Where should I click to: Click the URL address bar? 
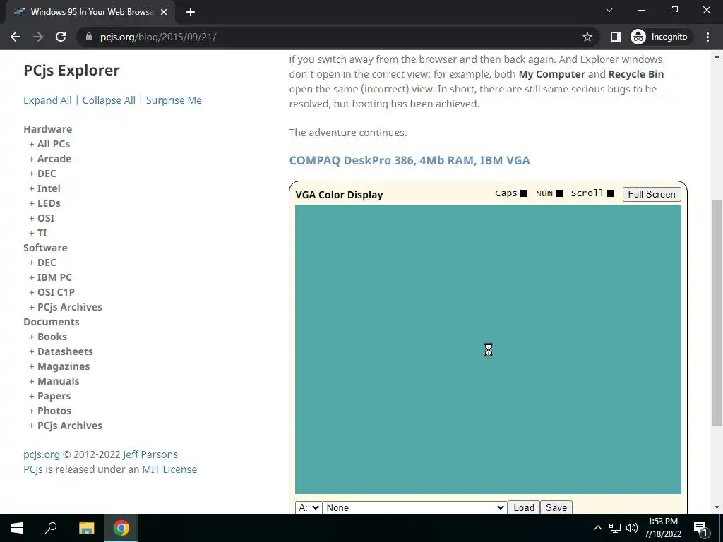(x=337, y=37)
